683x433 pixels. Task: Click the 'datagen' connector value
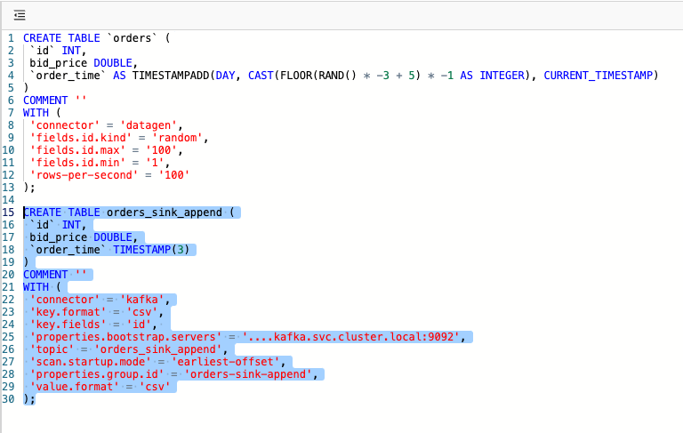click(x=152, y=125)
